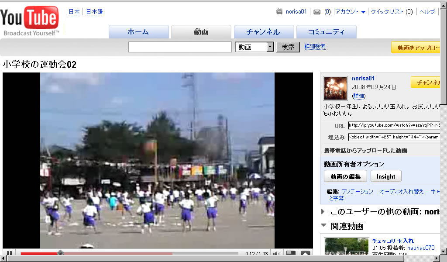Click the YouTube logo
Viewport: 447px width, 262px height.
pos(30,21)
